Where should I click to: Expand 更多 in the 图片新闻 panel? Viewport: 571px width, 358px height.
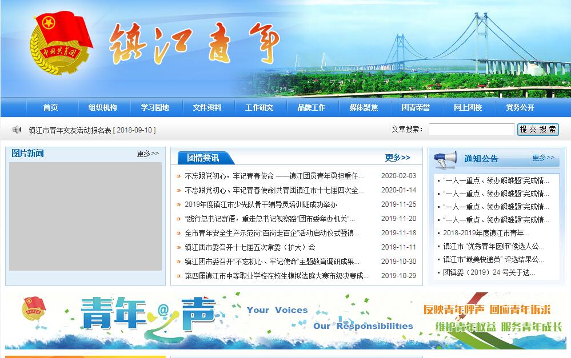tap(147, 154)
